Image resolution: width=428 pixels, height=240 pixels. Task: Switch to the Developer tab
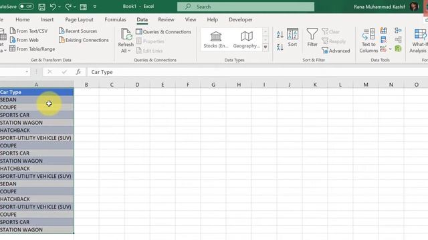[241, 19]
